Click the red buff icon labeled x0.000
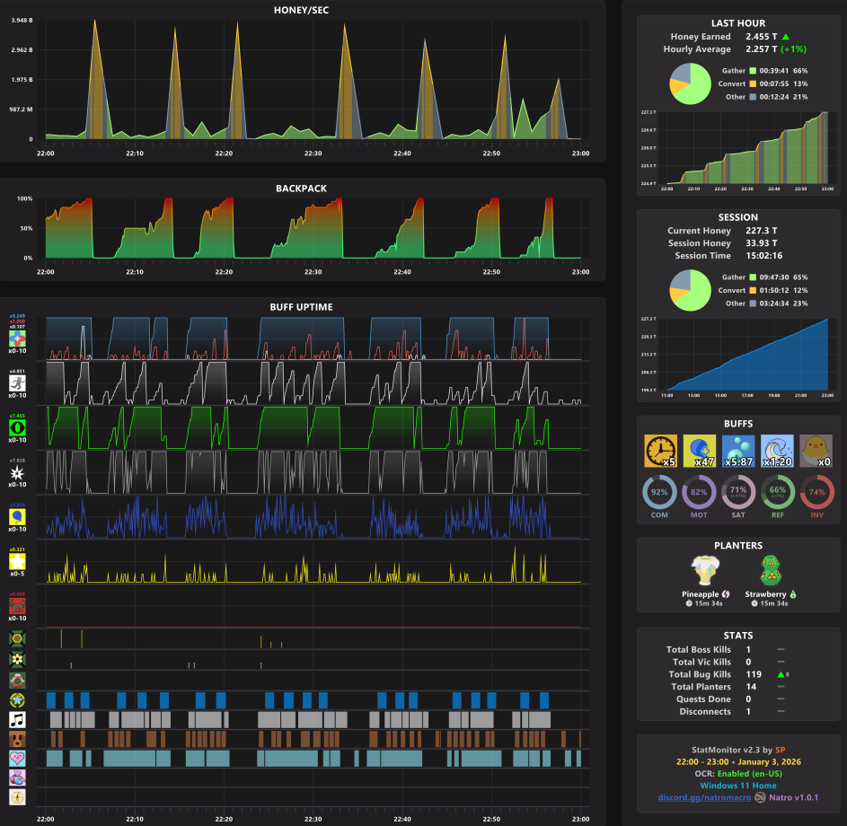This screenshot has height=826, width=847. (x=17, y=606)
